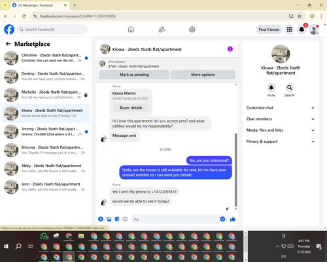Image resolution: width=327 pixels, height=262 pixels.
Task: Expand the Customize chat section
Action: click(281, 107)
